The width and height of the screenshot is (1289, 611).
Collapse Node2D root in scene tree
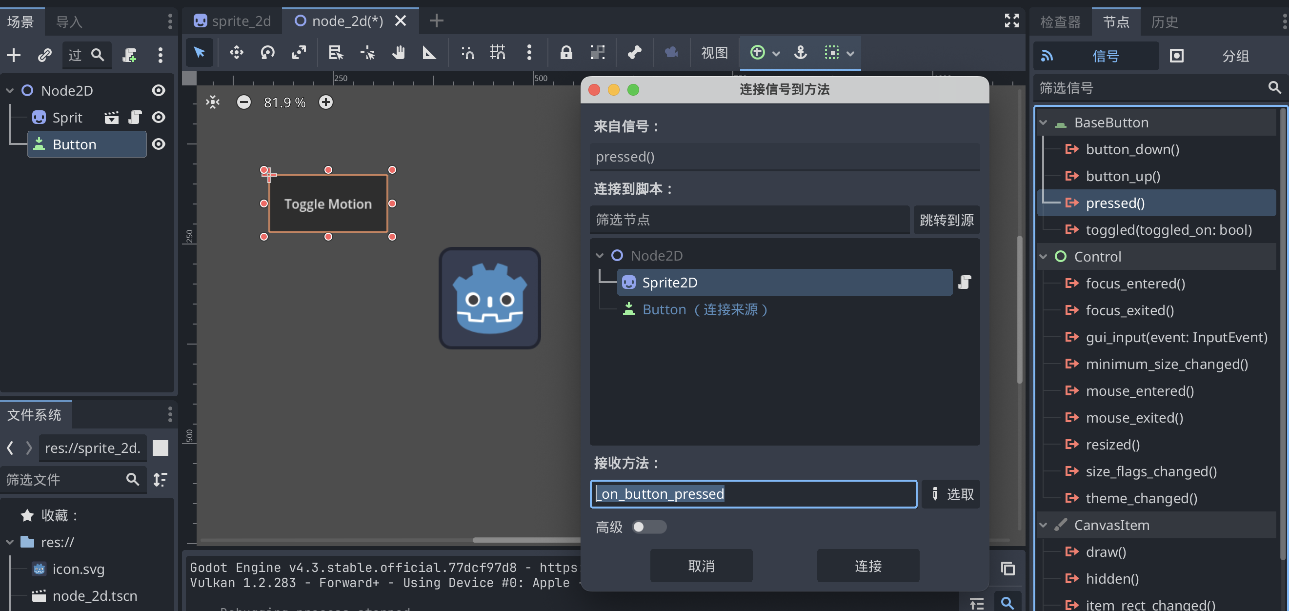(9, 91)
